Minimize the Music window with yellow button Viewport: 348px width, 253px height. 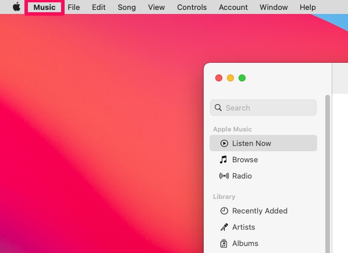pos(230,78)
